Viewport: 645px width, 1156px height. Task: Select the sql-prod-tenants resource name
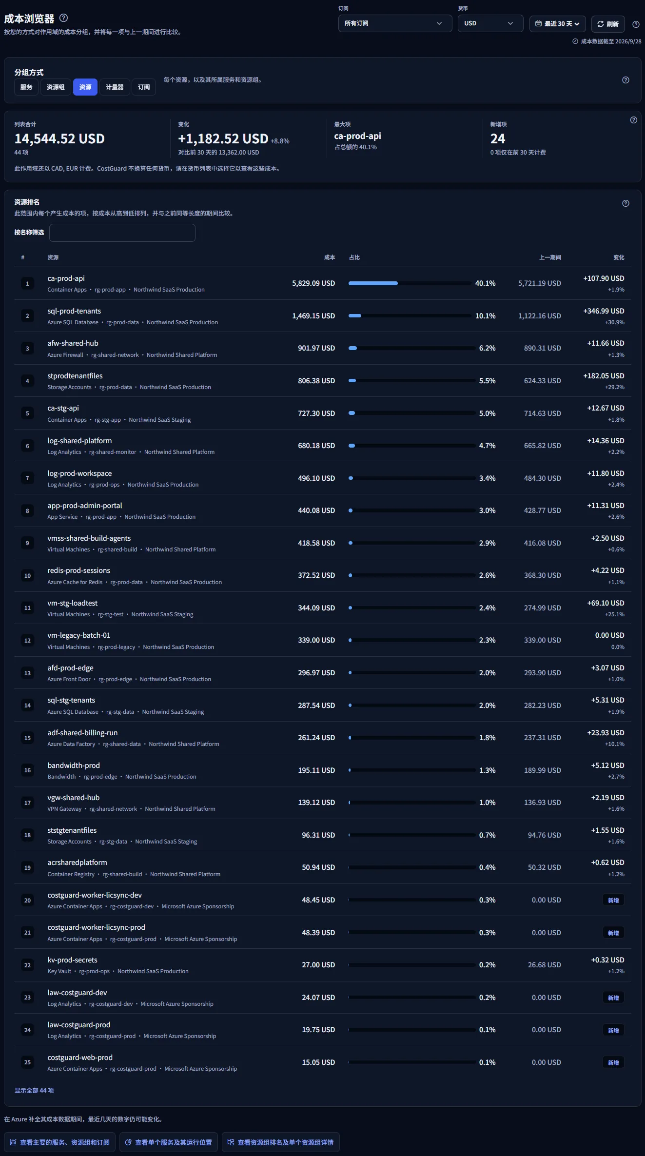[74, 311]
